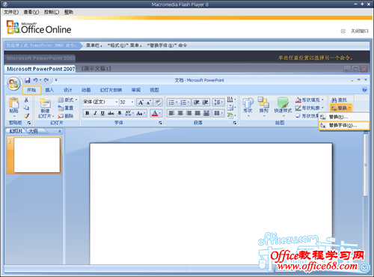Open Flash Player Control (控制) menu
Image resolution: width=374 pixels, height=277 pixels.
click(52, 12)
